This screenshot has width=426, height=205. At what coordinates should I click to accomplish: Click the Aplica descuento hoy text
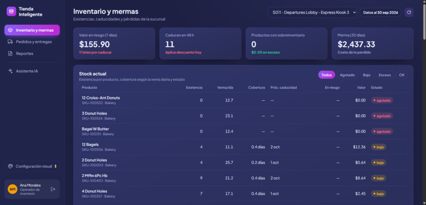point(183,52)
